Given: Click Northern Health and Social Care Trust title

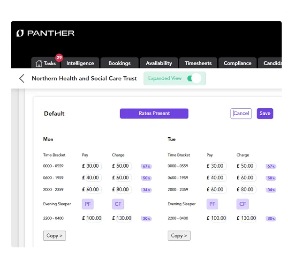Looking at the screenshot, I should (84, 79).
